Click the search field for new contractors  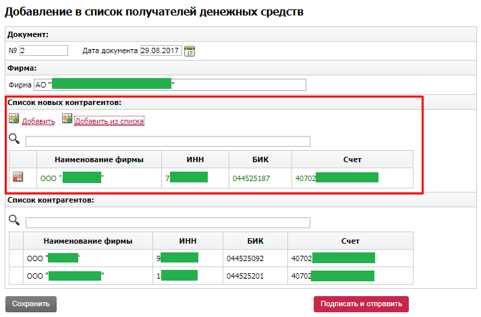pos(167,141)
